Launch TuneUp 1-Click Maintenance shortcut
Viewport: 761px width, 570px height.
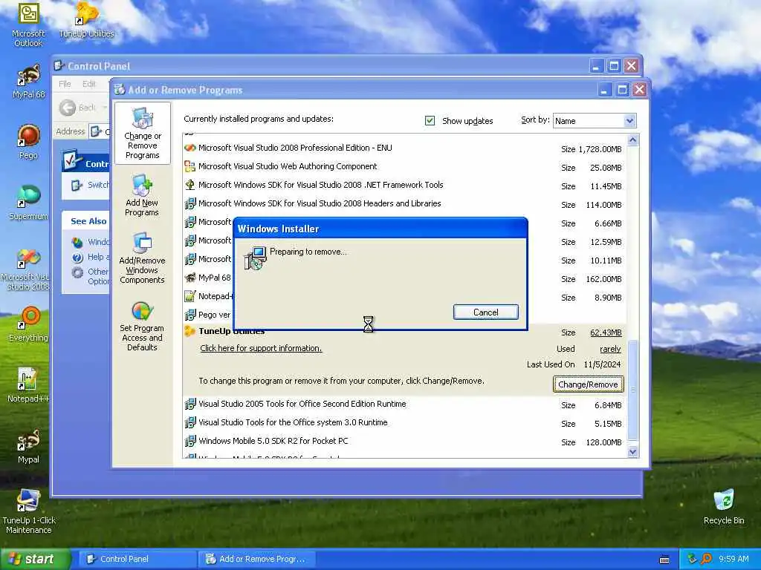coord(28,511)
